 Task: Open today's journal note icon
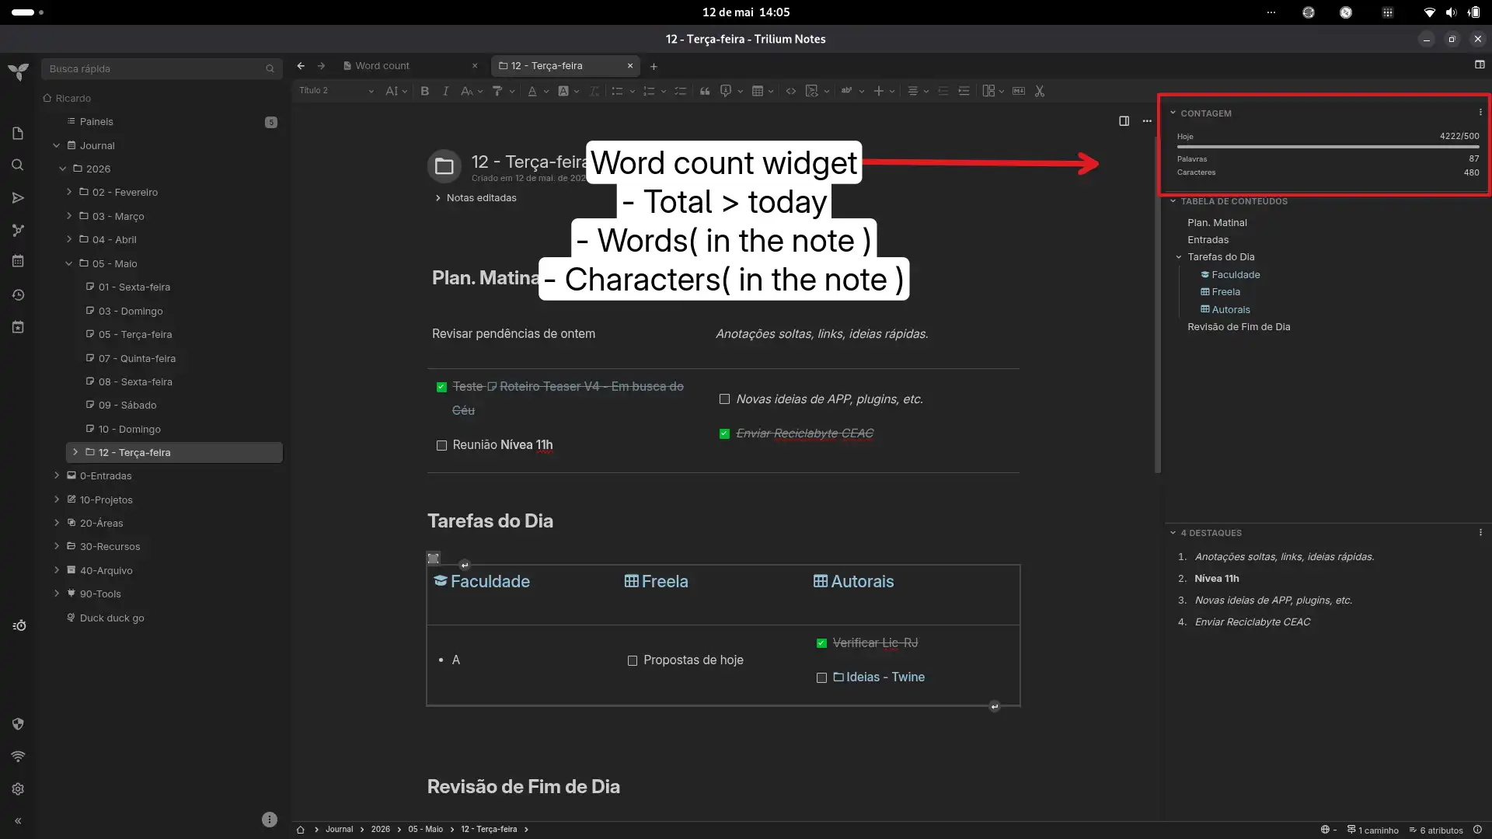18,327
